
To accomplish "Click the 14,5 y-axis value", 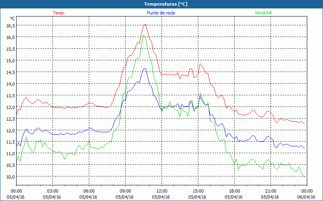I will coord(11,72).
